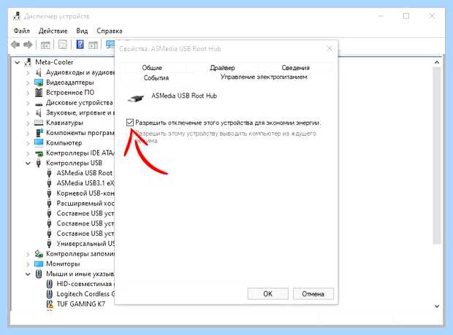The height and width of the screenshot is (335, 453).
Task: Expand the Мониторы node chevron
Action: (28, 264)
